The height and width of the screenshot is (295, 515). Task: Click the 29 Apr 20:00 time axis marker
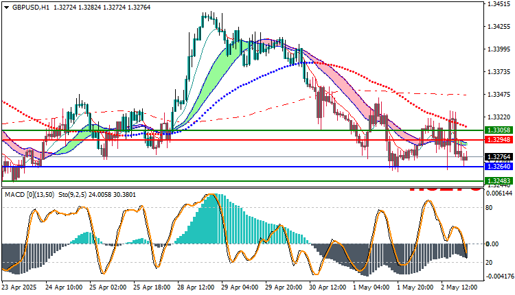284,287
